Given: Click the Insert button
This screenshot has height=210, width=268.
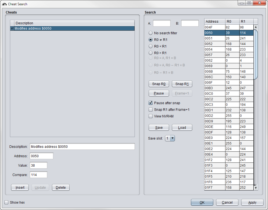Looking at the screenshot, I should [20, 187].
